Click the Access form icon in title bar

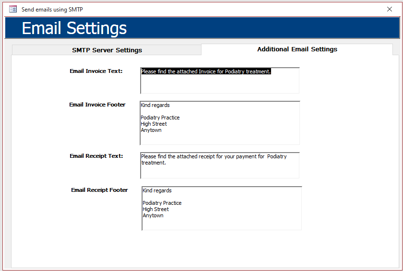pos(13,9)
